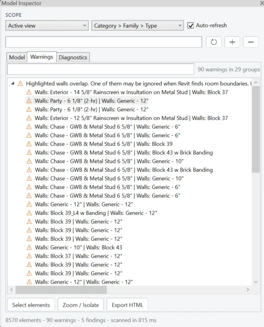Click the warnings filter input field
Screen dimensions: 264x327
pos(100,69)
